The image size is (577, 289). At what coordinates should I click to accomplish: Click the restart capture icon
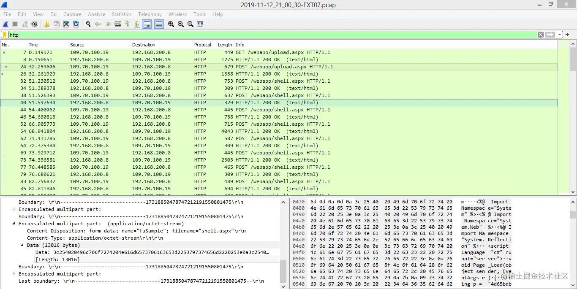pyautogui.click(x=24, y=24)
